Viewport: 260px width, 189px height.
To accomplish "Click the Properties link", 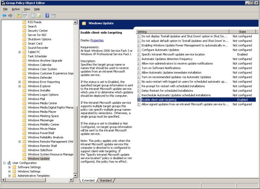I will click(x=97, y=40).
